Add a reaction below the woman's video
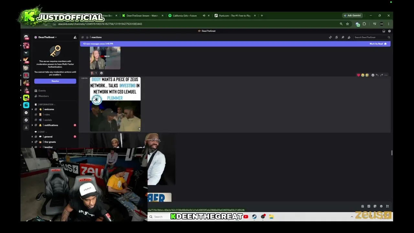 coord(101,73)
